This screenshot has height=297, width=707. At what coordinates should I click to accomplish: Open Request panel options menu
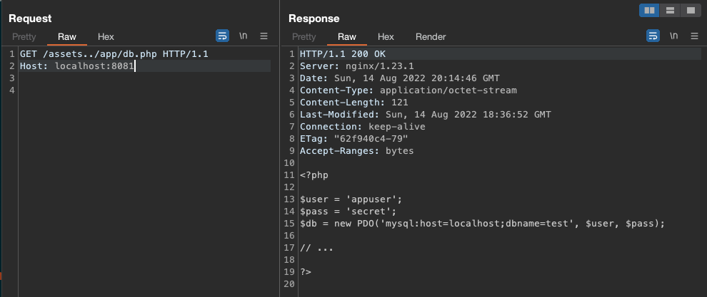(264, 36)
